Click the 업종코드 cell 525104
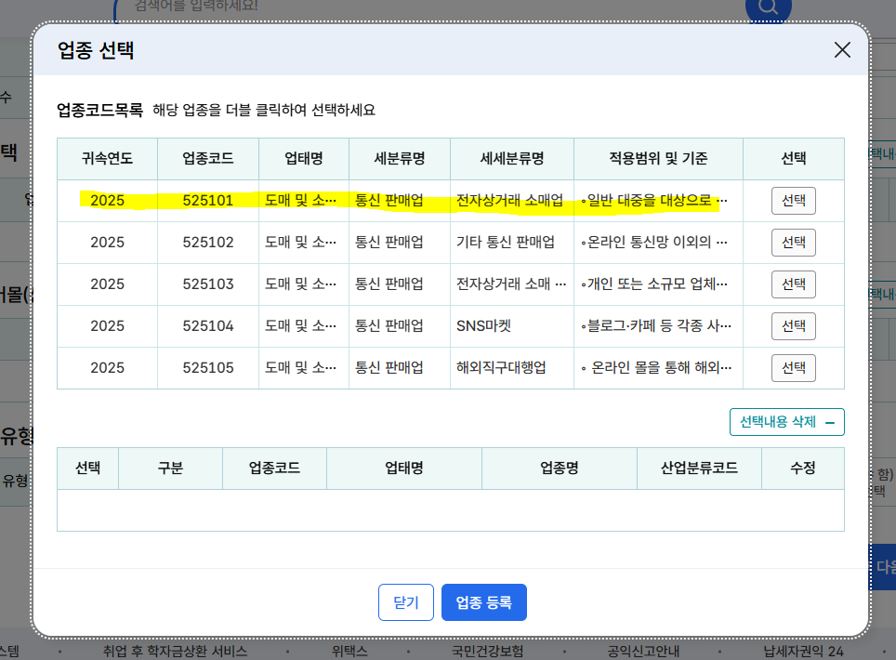 click(x=208, y=325)
